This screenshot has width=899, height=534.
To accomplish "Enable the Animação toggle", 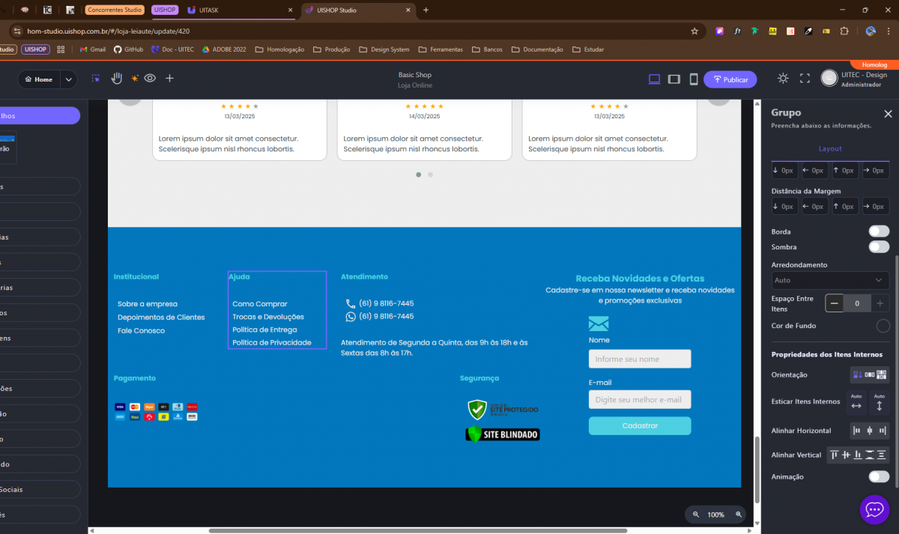I will pos(879,477).
